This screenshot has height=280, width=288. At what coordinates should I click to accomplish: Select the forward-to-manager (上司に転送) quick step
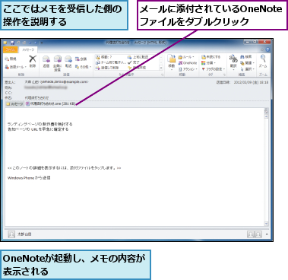138,57
